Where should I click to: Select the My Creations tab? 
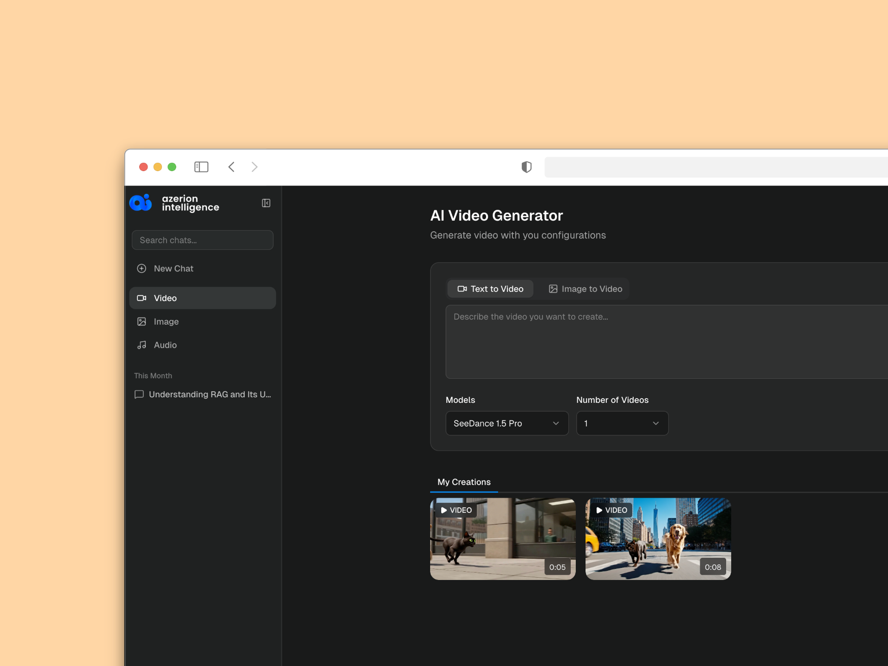click(x=464, y=482)
